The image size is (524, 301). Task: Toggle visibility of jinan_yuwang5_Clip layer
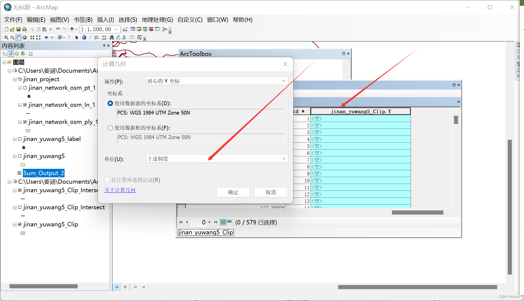20,224
